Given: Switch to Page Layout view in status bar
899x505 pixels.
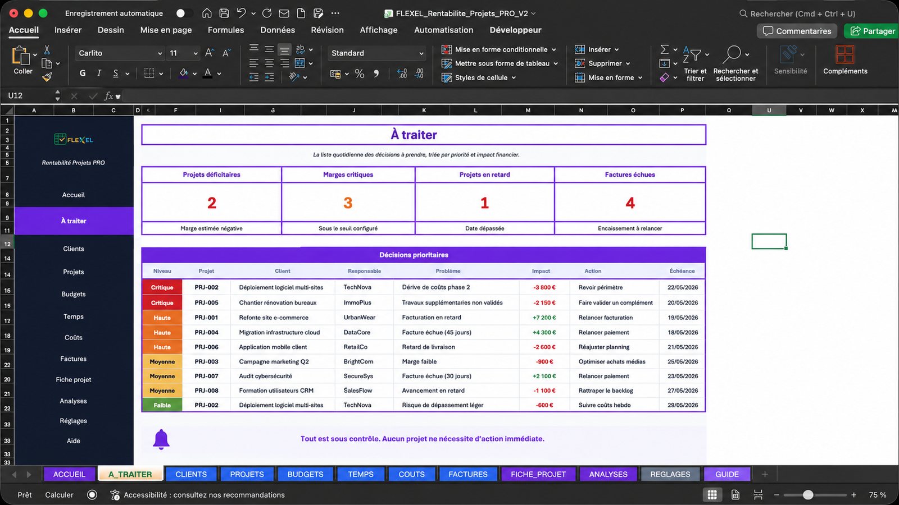Looking at the screenshot, I should coord(735,494).
